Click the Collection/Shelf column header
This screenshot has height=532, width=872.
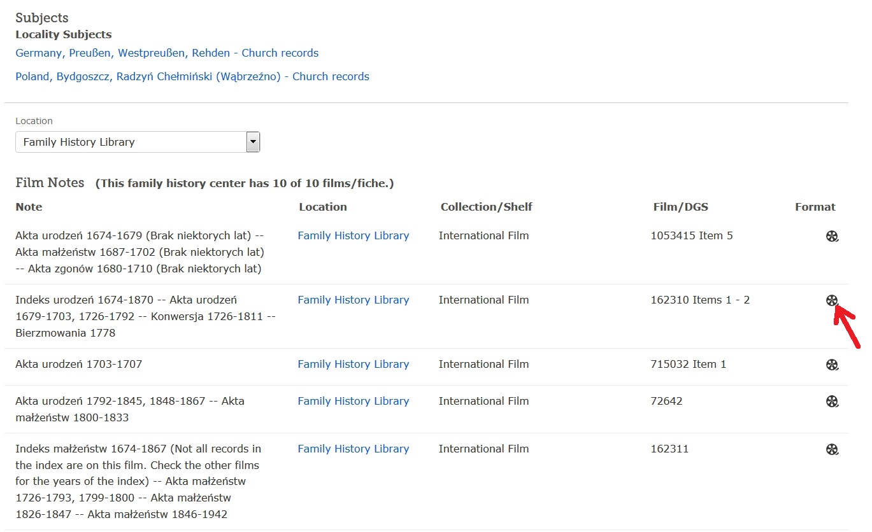coord(486,207)
